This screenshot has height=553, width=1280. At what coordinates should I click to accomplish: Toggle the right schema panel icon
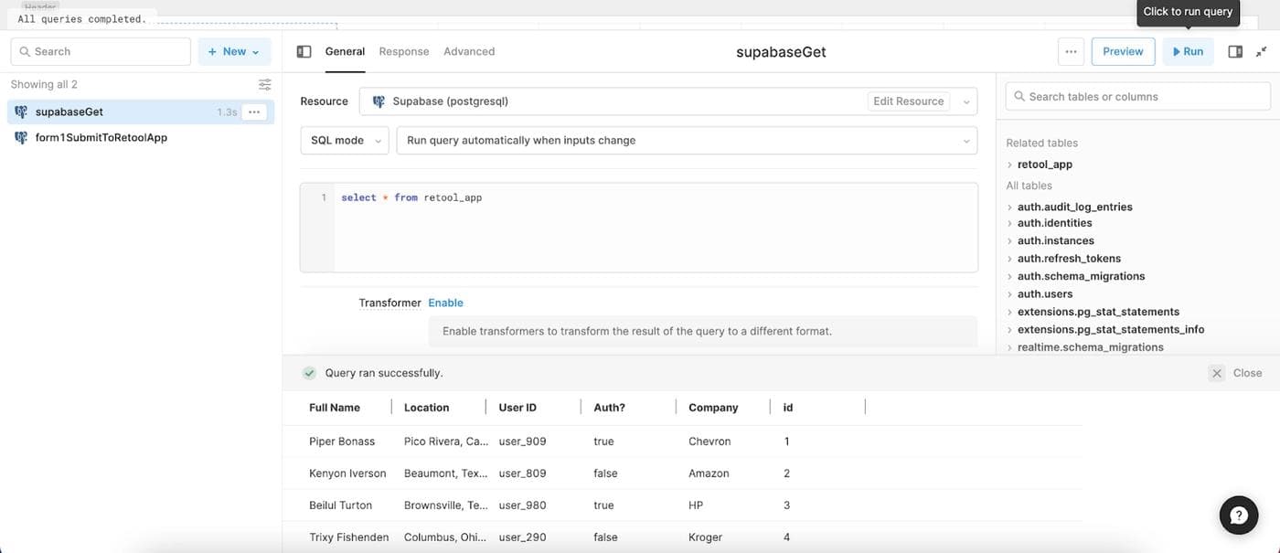(x=1235, y=52)
